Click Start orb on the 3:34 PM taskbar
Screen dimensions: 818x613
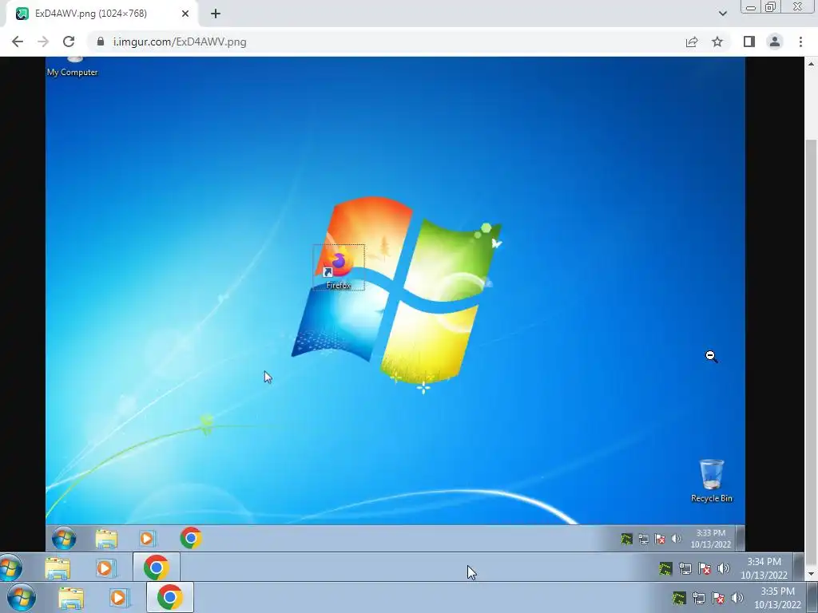tap(10, 568)
